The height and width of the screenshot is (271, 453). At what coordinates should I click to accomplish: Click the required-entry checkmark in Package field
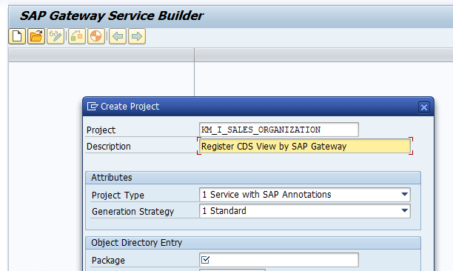pyautogui.click(x=206, y=260)
